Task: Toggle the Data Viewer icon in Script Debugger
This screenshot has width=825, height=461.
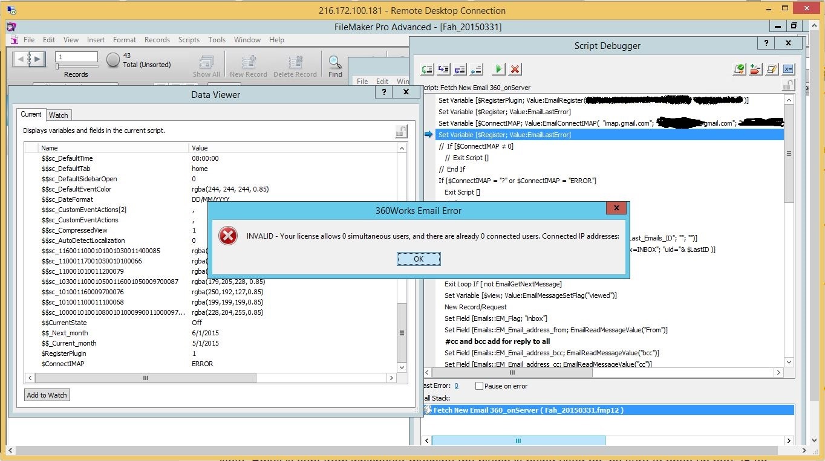Action: 788,69
